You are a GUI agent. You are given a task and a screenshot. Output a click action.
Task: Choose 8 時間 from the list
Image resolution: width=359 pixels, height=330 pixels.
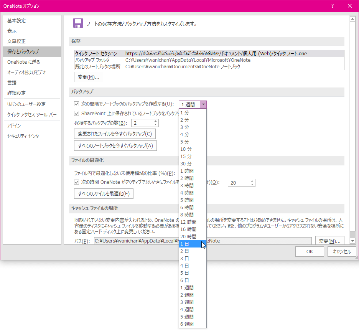point(193,214)
